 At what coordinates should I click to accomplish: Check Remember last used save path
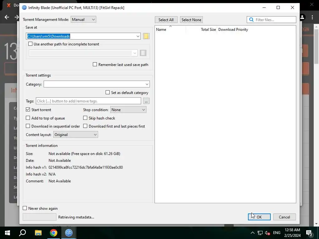tap(95, 64)
